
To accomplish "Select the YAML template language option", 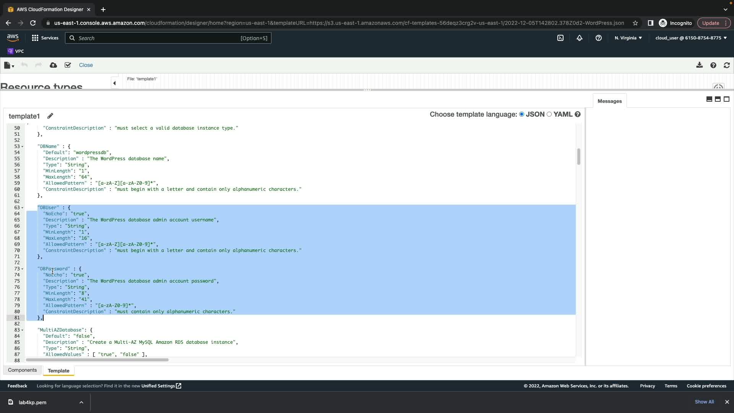I will 549,114.
